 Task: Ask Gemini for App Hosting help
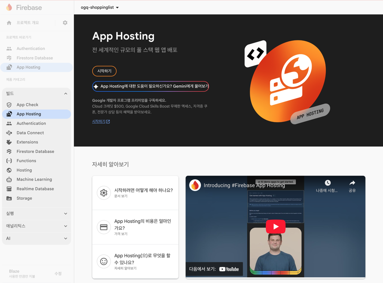pyautogui.click(x=151, y=86)
